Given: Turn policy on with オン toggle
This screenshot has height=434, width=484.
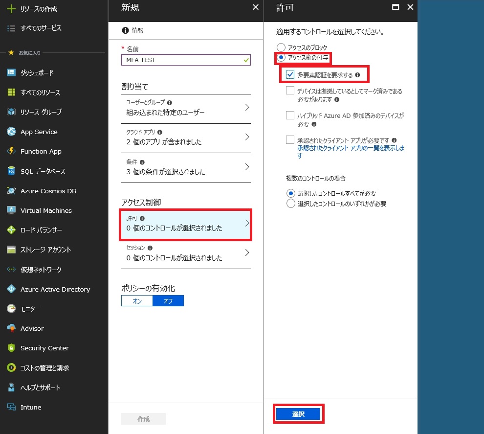Looking at the screenshot, I should 137,301.
